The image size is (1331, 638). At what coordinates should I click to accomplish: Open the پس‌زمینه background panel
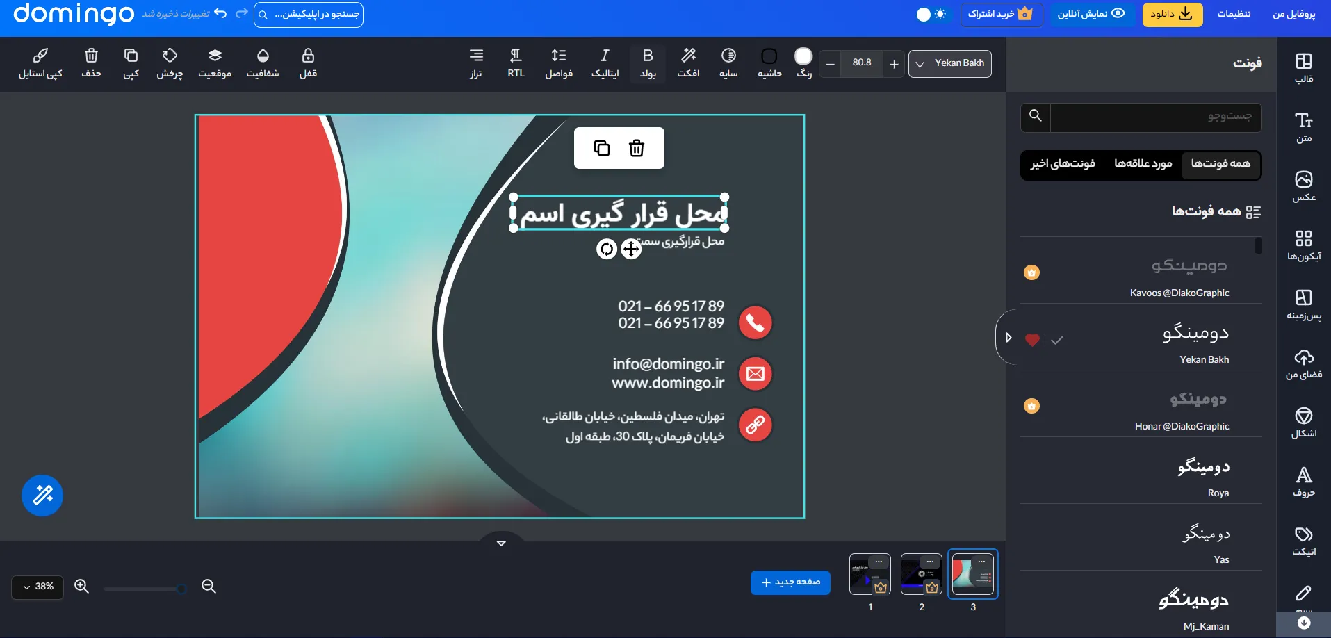[x=1303, y=304]
